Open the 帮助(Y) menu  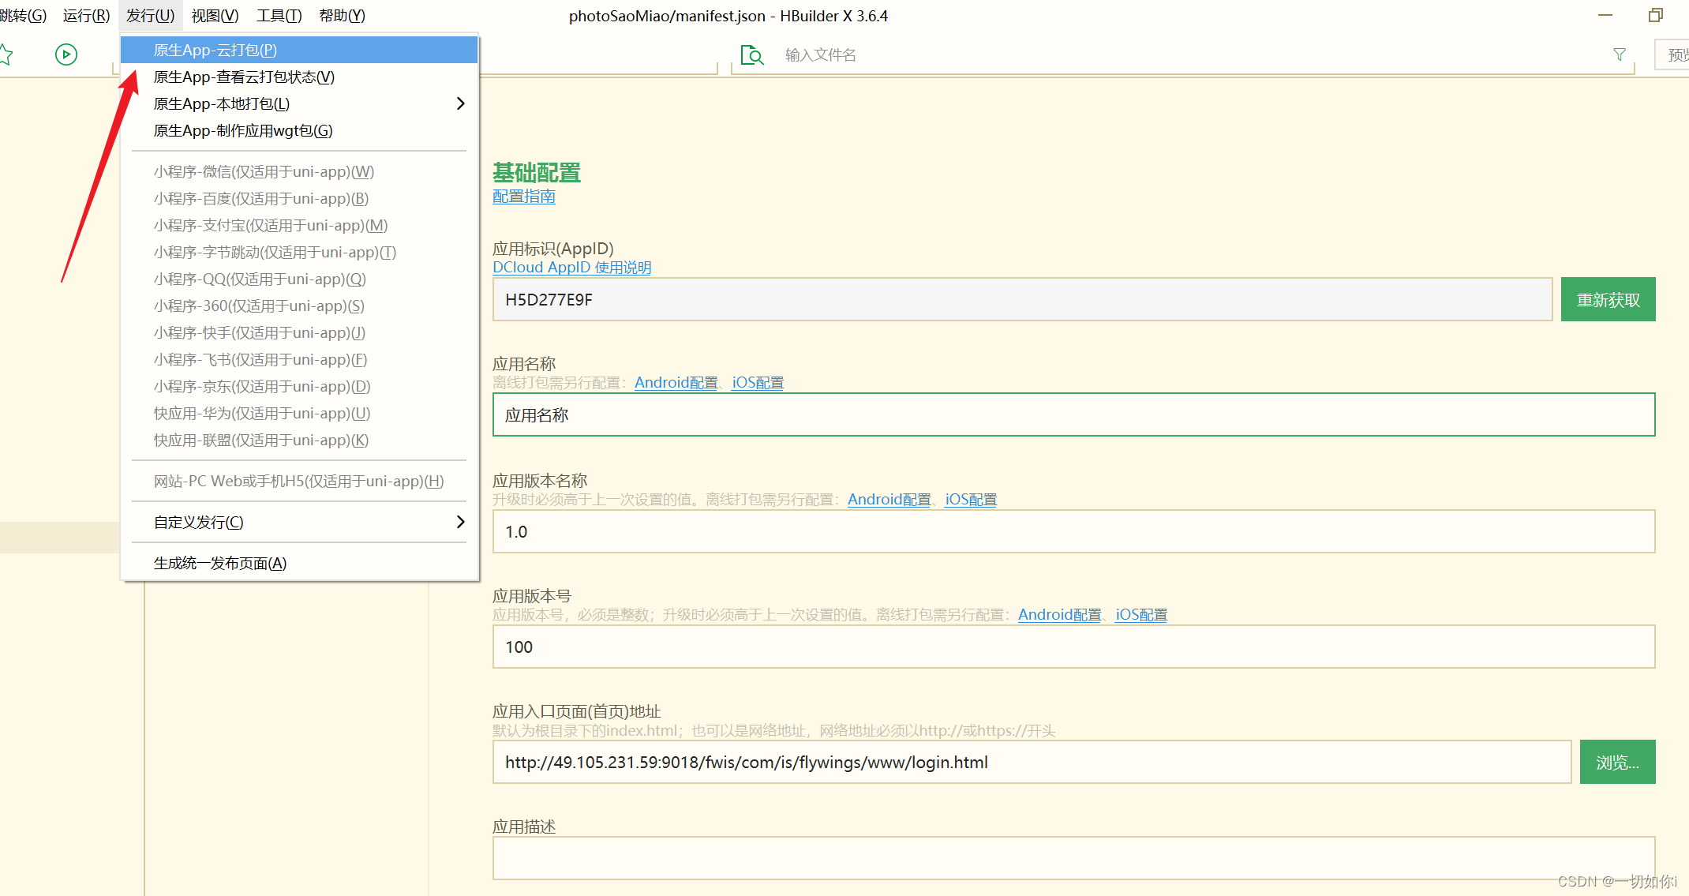tap(342, 16)
